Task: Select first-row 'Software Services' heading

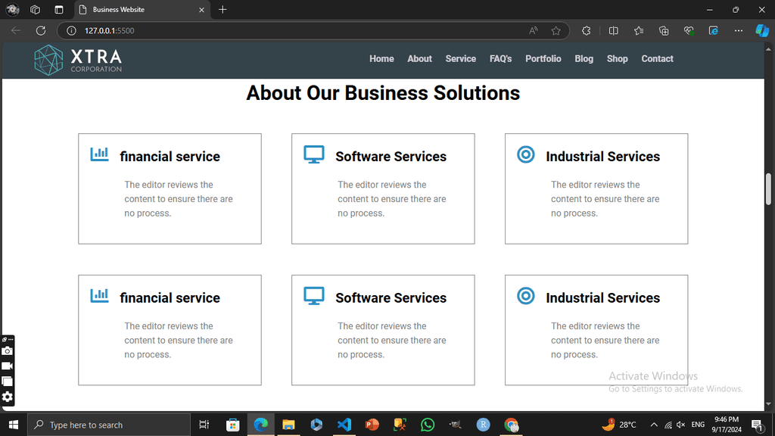Action: (x=391, y=157)
